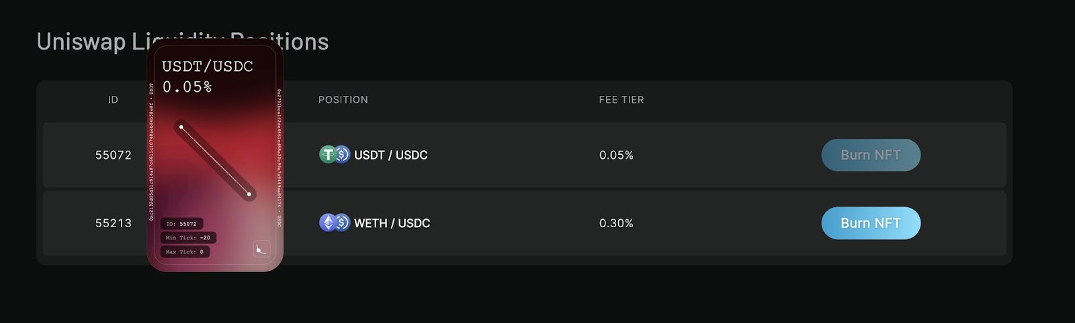Burn NFT for position 55213

pos(871,223)
